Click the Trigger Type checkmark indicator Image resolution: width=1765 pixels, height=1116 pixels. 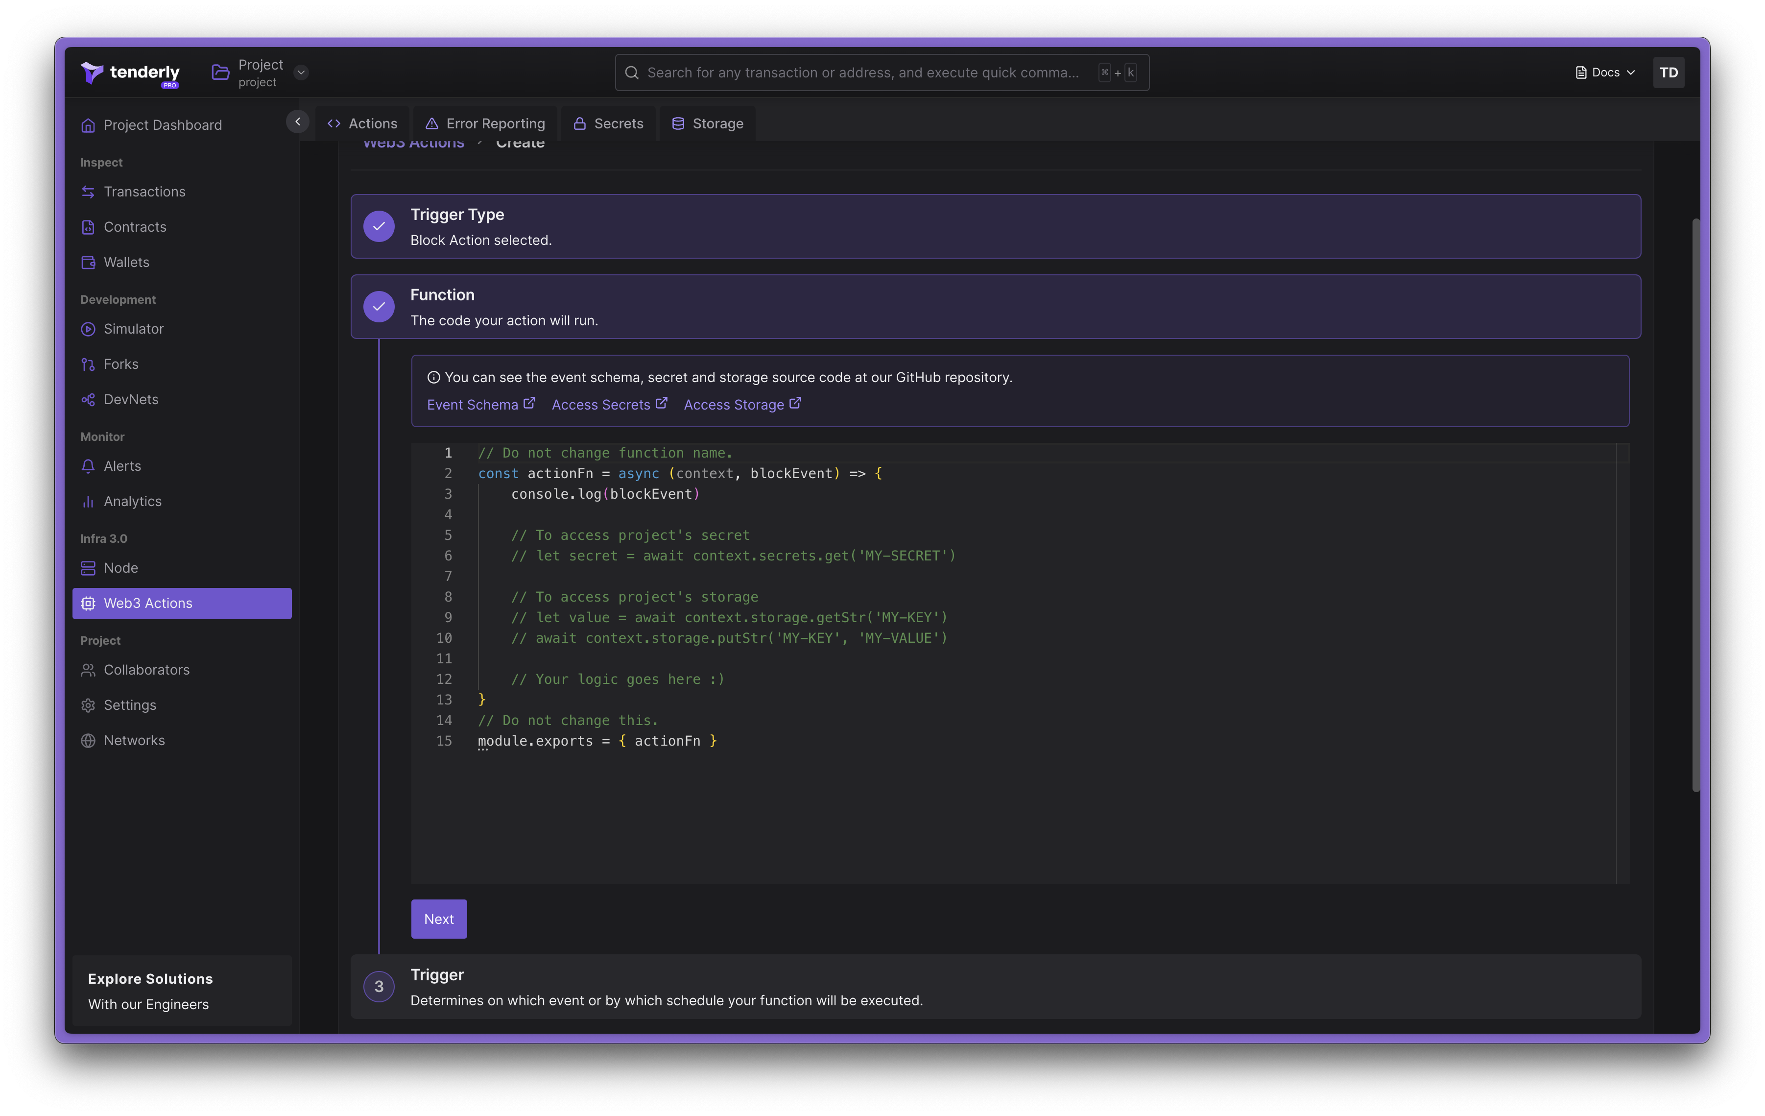(x=379, y=225)
